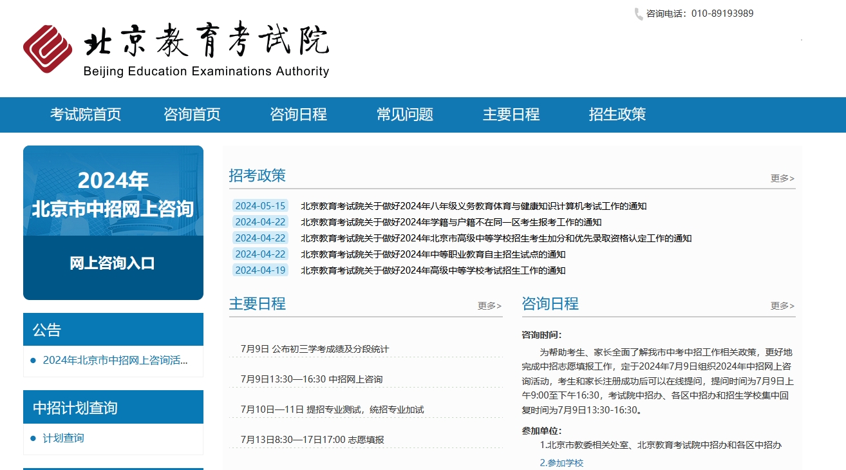
Task: Open the 2.参加学校 link
Action: pyautogui.click(x=561, y=463)
